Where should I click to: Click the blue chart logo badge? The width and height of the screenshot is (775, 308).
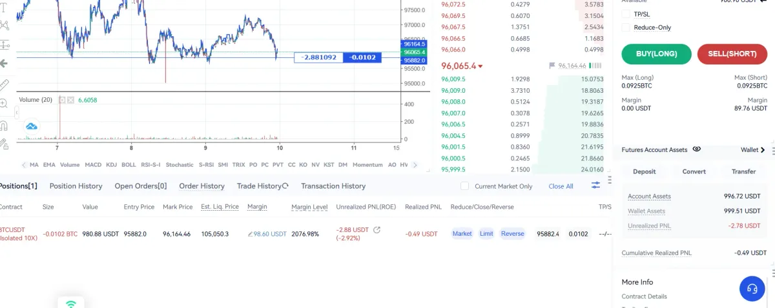pyautogui.click(x=31, y=126)
